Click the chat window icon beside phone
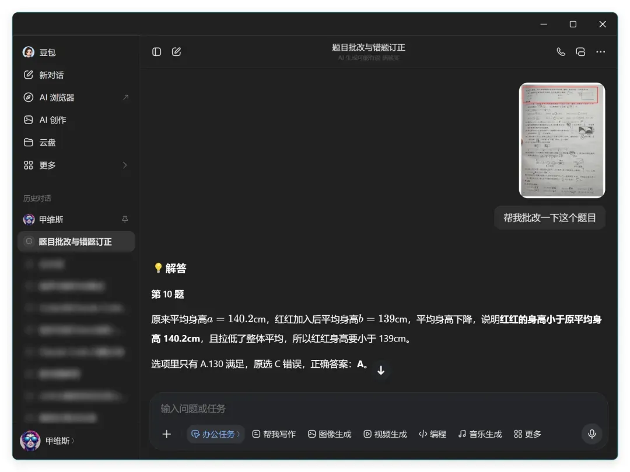Screen dimensions: 630x472 pos(580,52)
